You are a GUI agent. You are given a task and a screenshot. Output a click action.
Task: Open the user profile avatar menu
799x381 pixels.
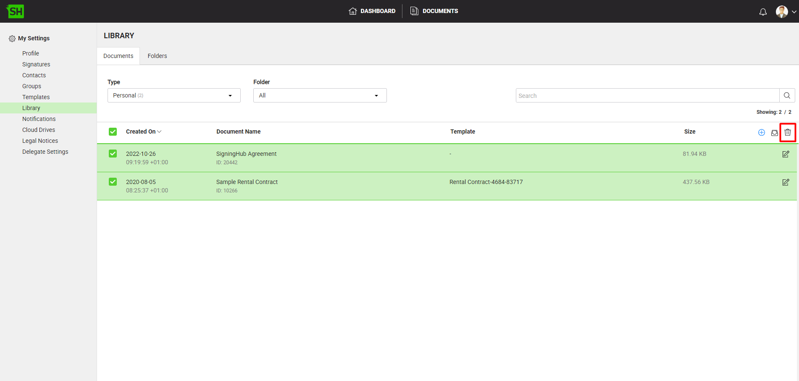click(x=785, y=12)
